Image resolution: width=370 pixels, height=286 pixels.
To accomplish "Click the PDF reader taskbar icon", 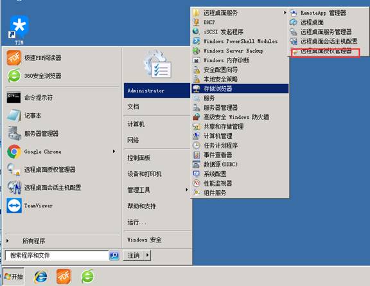I will pos(64,276).
